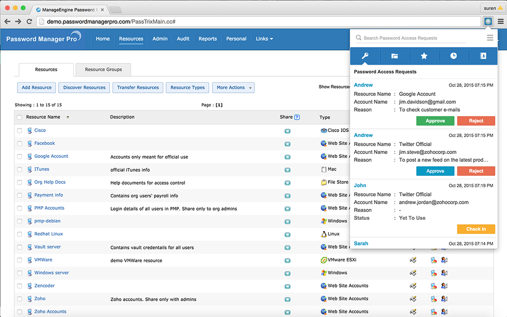Switch to the Resource Groups tab
Viewport: 507px width, 317px height.
tap(103, 69)
